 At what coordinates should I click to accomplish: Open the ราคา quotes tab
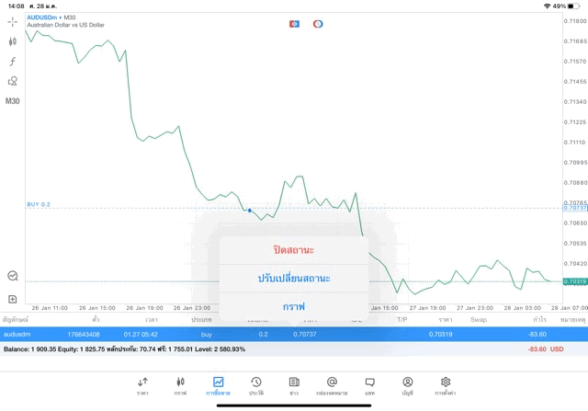point(142,385)
